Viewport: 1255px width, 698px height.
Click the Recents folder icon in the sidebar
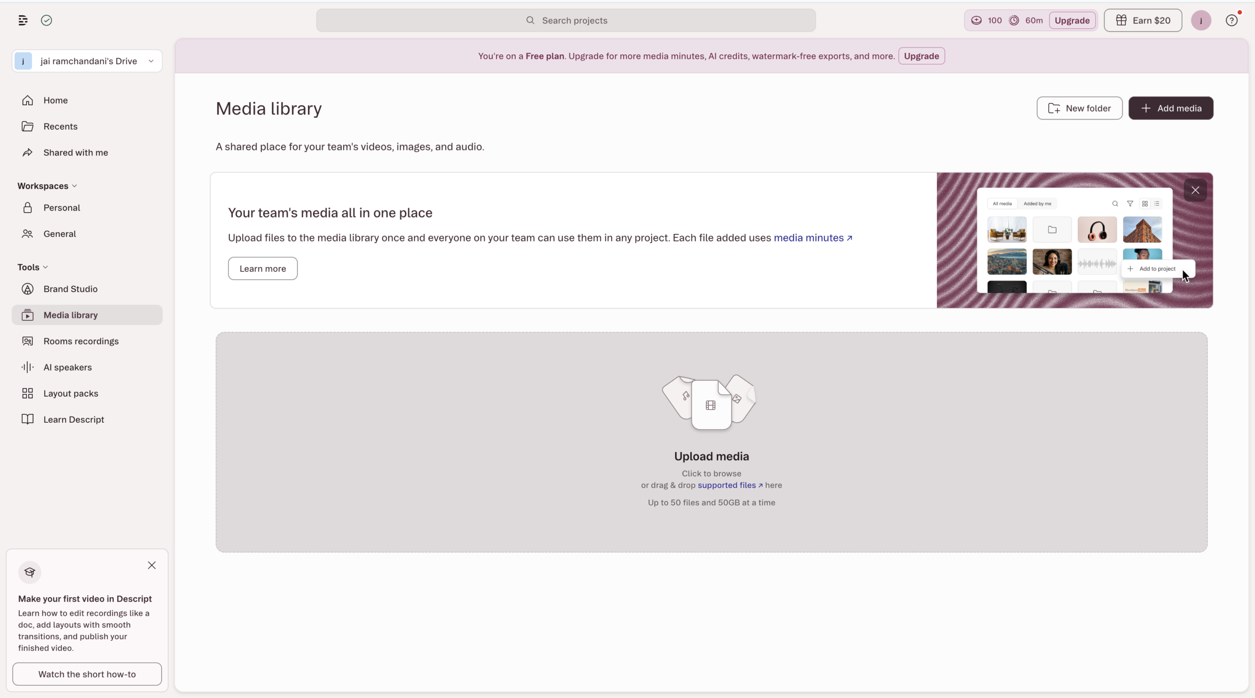(28, 126)
